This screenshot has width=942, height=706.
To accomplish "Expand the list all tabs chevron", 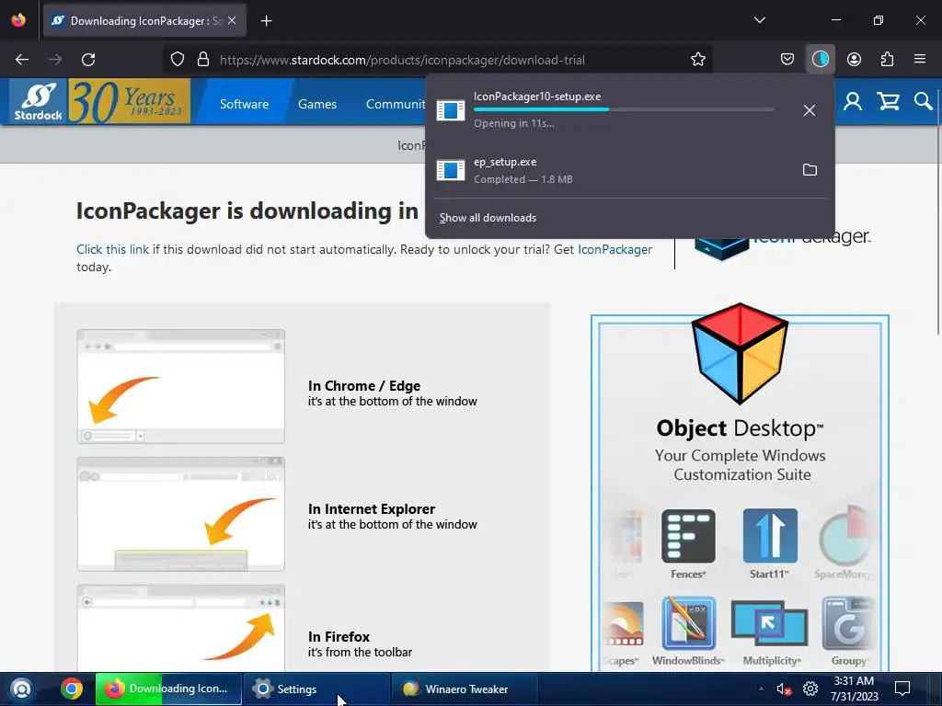I will coord(759,20).
